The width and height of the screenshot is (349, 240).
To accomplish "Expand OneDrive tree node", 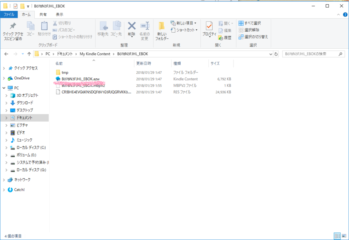I will [4, 78].
